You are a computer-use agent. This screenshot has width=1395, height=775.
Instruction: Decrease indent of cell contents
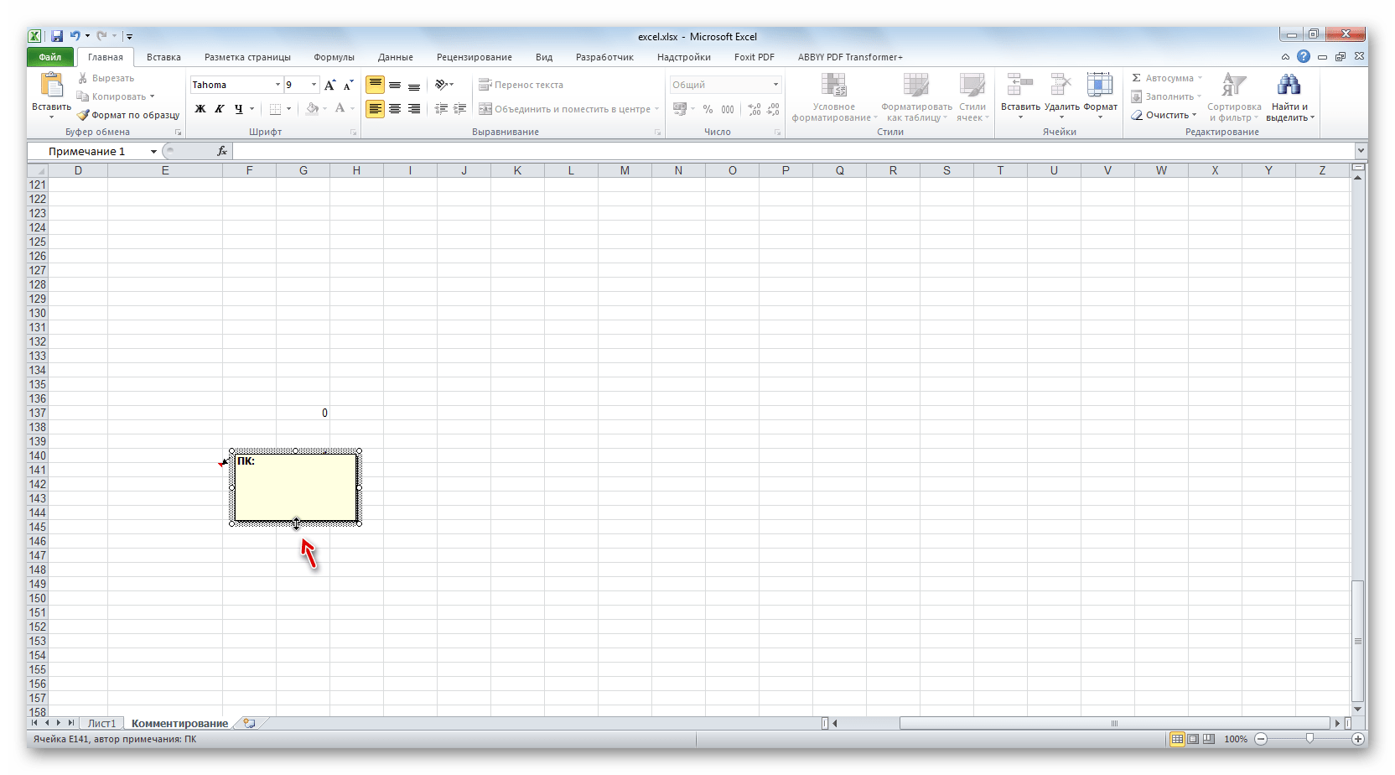[x=441, y=108]
